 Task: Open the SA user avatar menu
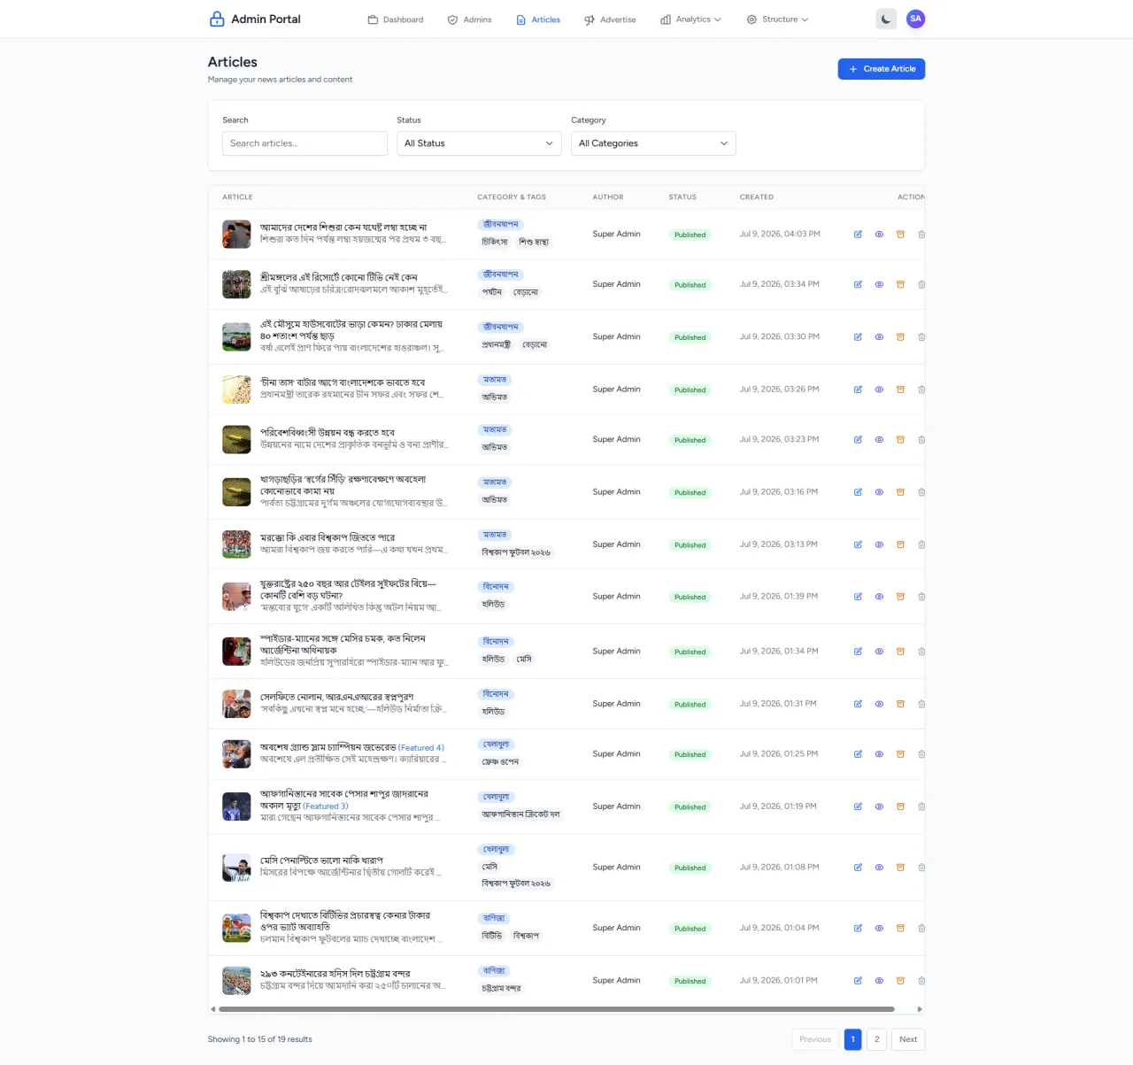(915, 19)
